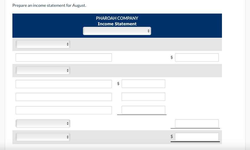Open the bottom dropdown in the final gray row

click(43, 137)
